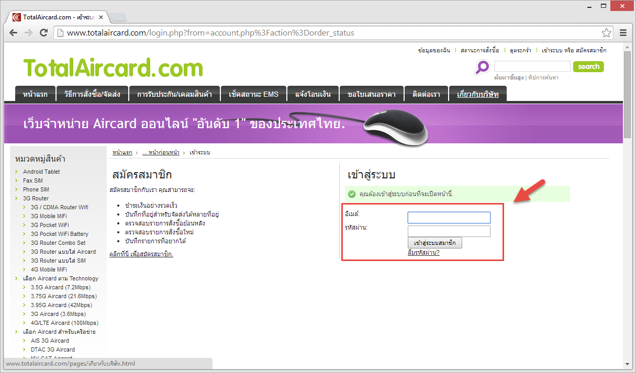The image size is (636, 373).
Task: Open the เลือก Aircard ตาม Technology category
Action: [61, 278]
